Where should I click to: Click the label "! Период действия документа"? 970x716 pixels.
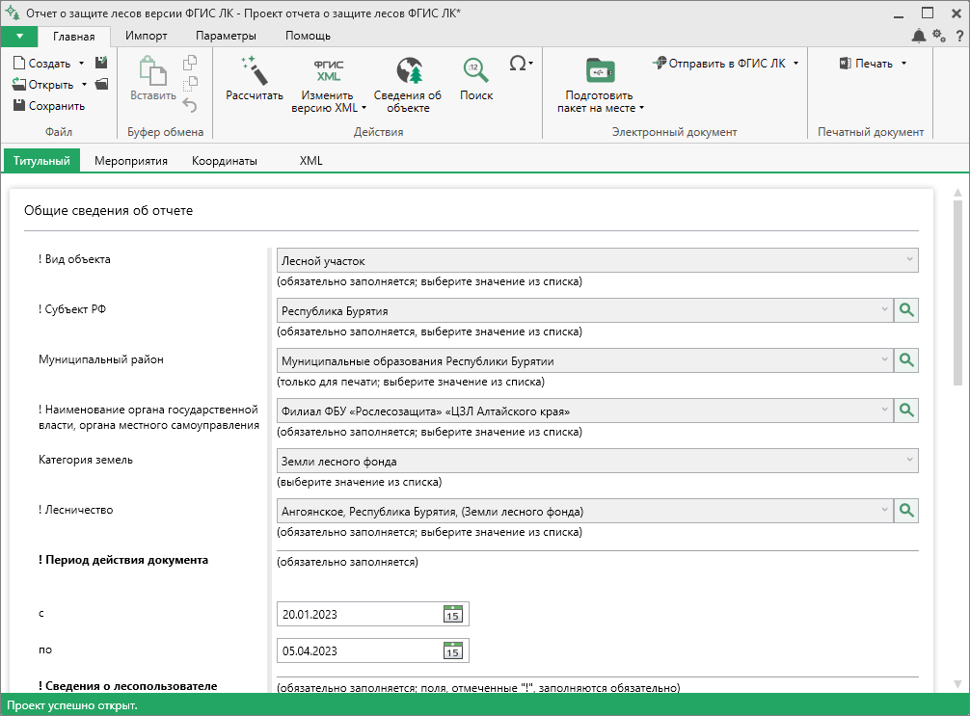123,560
